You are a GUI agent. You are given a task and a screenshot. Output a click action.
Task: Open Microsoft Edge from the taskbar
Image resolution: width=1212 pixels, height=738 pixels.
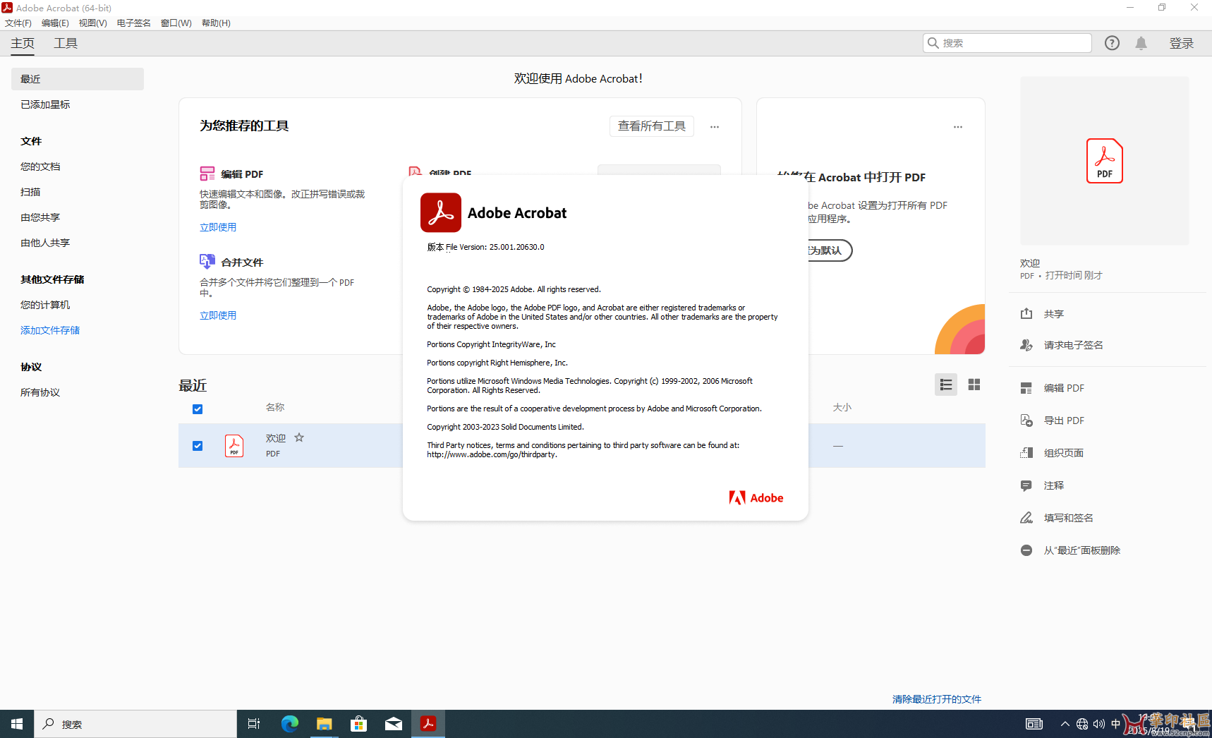289,724
